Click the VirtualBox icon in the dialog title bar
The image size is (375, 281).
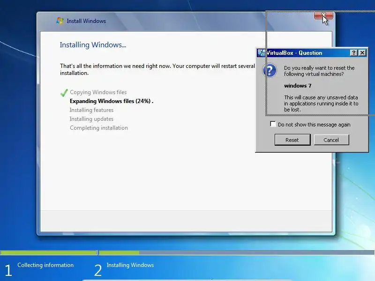[262, 52]
